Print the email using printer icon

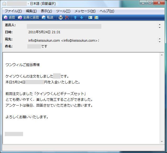coord(61,17)
